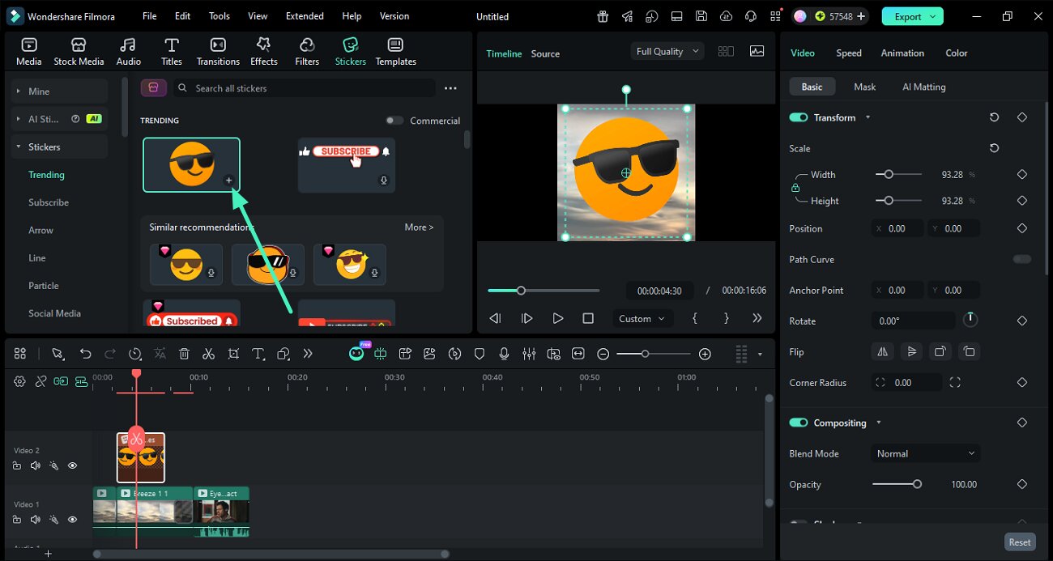The image size is (1053, 561).
Task: Click the preview playback progress slider
Action: click(x=544, y=291)
